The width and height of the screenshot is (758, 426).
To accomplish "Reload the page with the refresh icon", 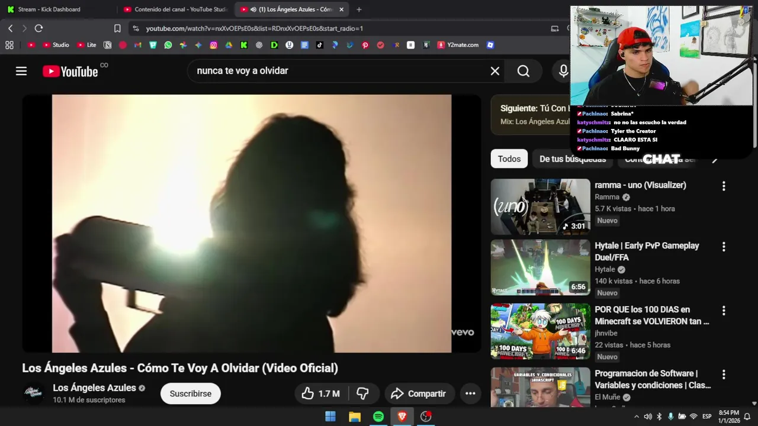I will click(x=38, y=28).
